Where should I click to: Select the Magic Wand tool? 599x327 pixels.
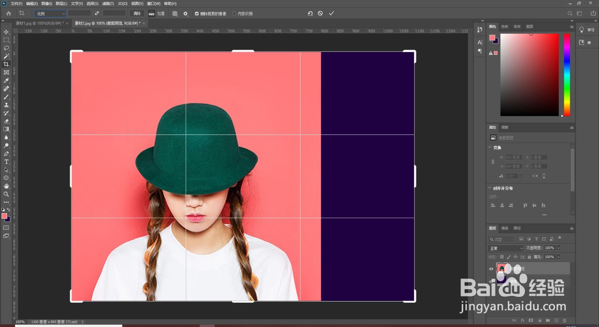coord(6,56)
